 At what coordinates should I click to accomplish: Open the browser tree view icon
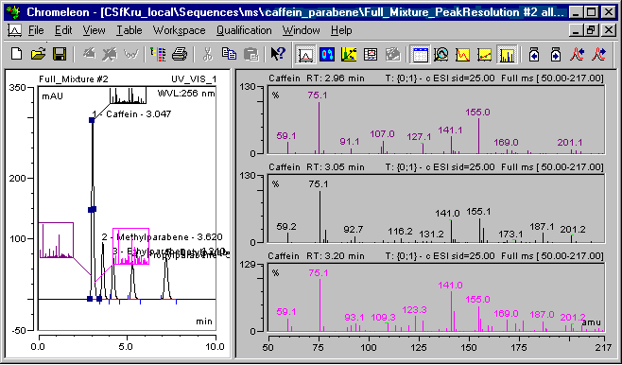(x=158, y=54)
